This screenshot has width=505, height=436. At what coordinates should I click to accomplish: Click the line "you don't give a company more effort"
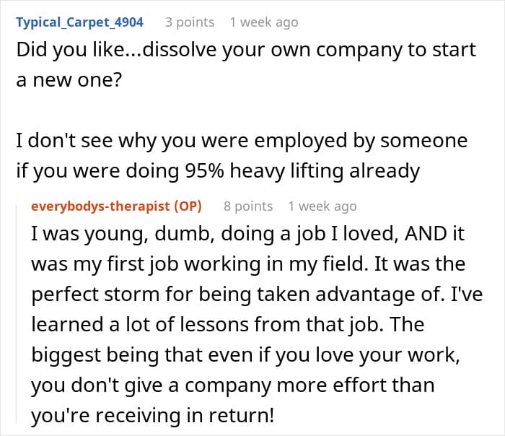tap(233, 385)
